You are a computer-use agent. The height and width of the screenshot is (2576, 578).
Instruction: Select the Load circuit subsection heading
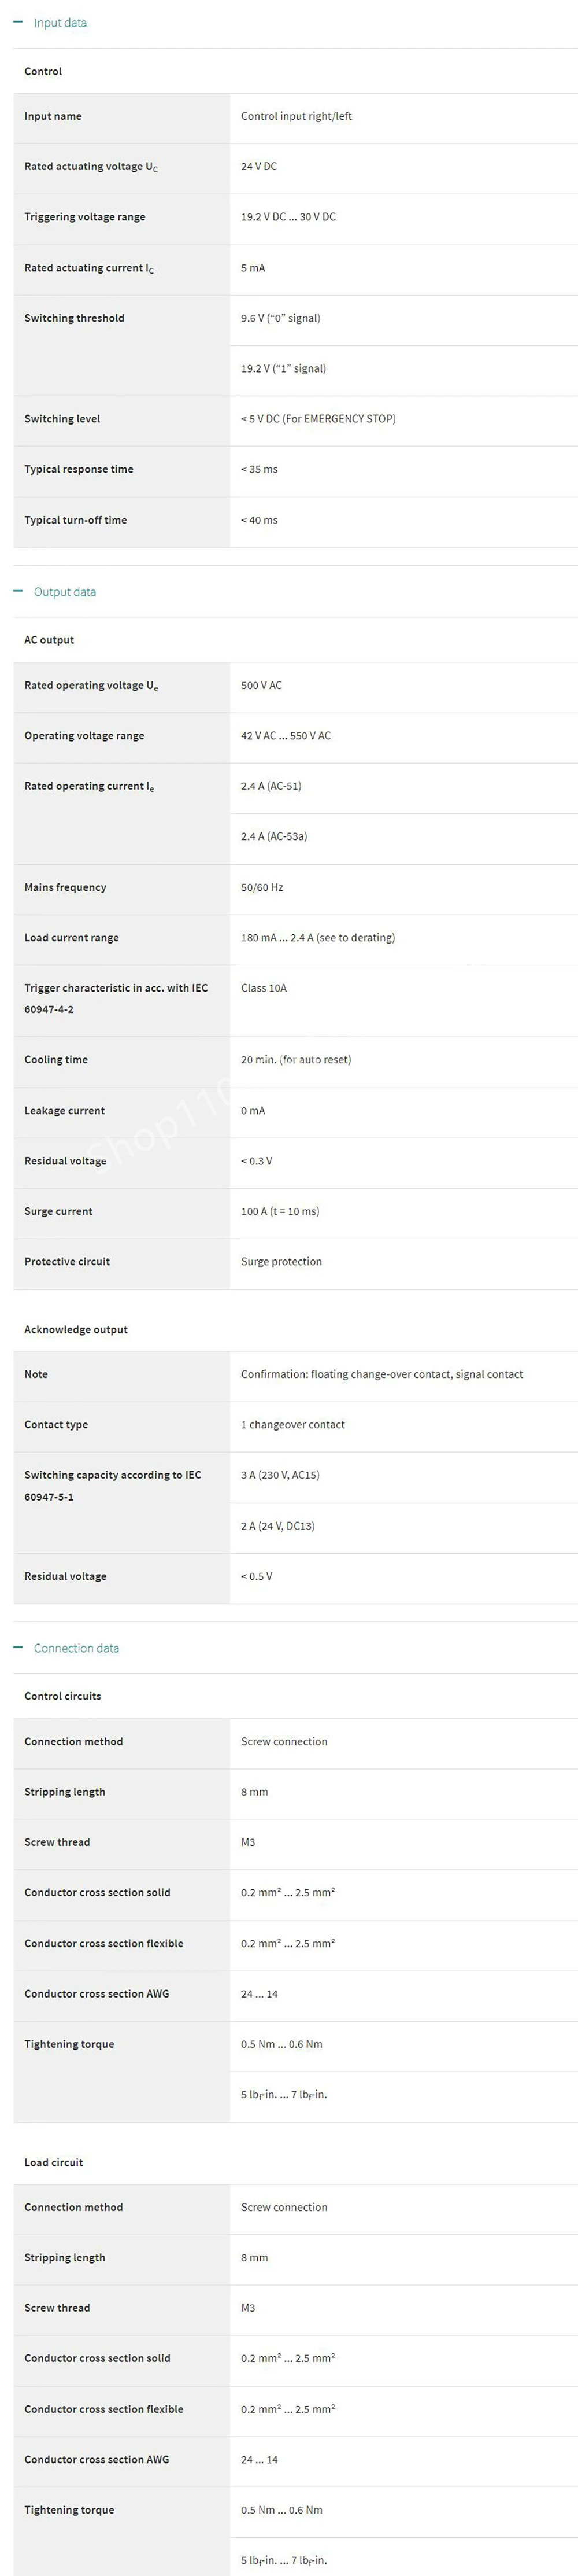[x=54, y=2162]
